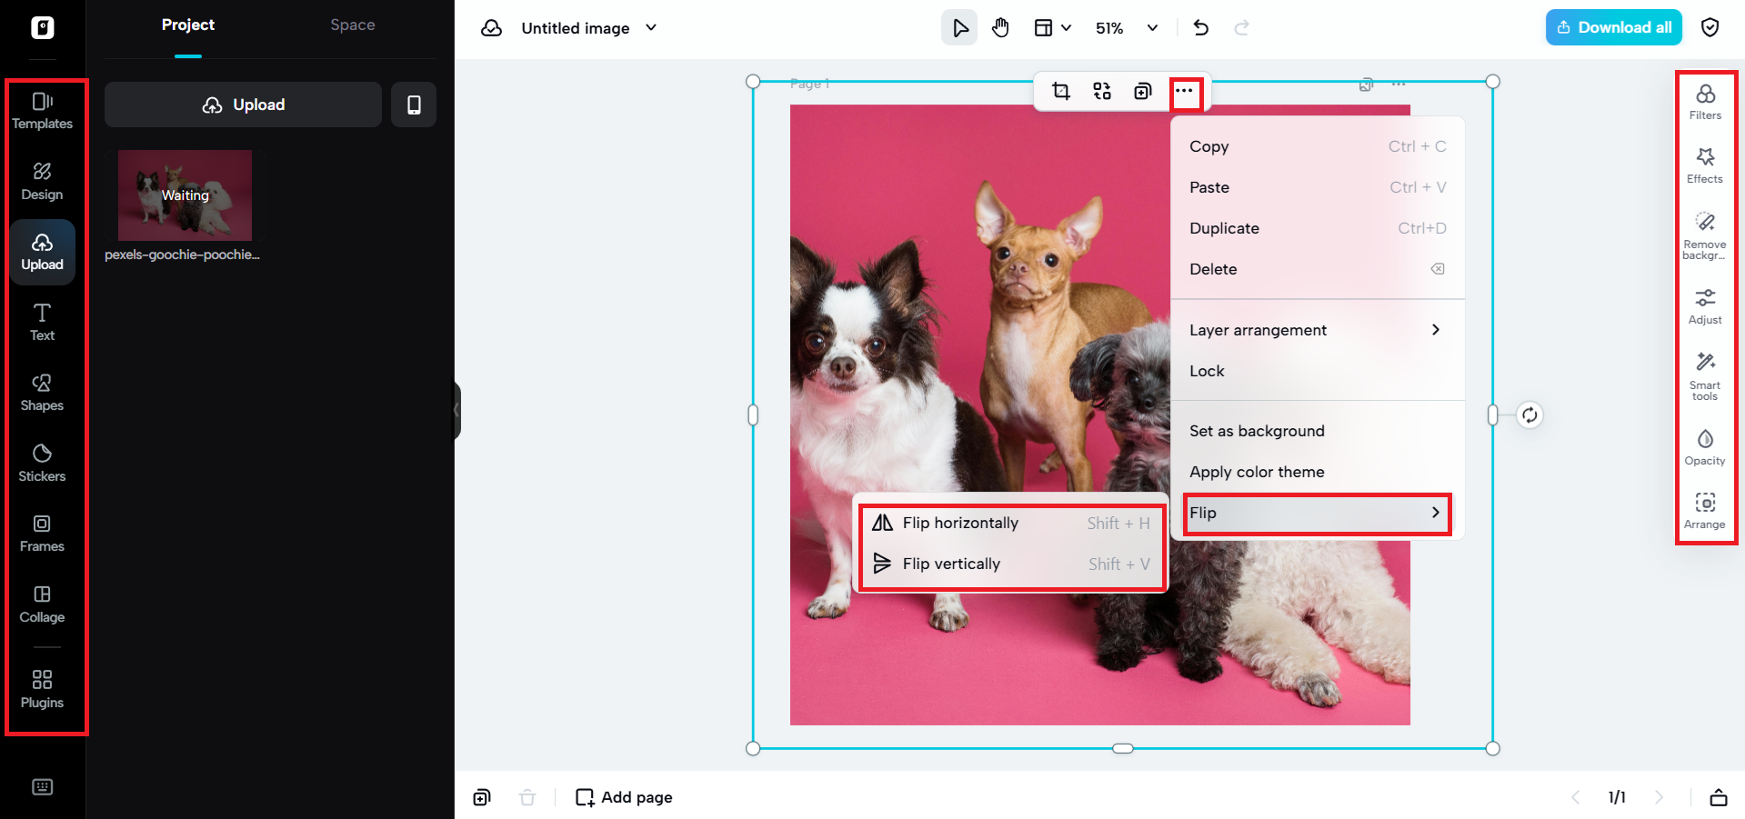Screen dimensions: 1745x819
Task: Expand the Untitled image rename dropdown
Action: coord(650,27)
